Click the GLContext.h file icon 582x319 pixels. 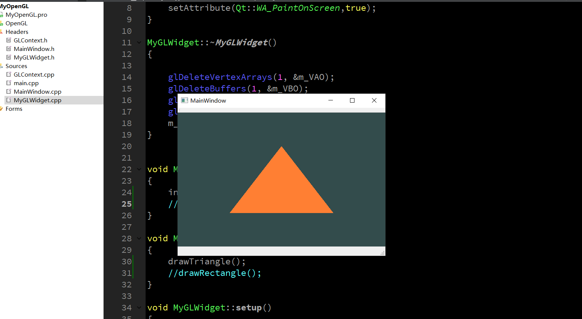[9, 40]
